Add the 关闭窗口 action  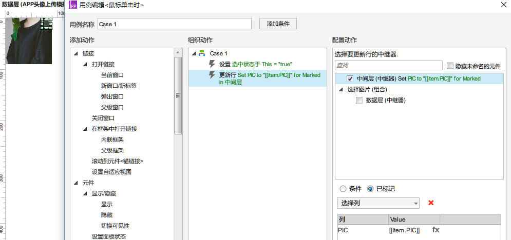coord(103,118)
